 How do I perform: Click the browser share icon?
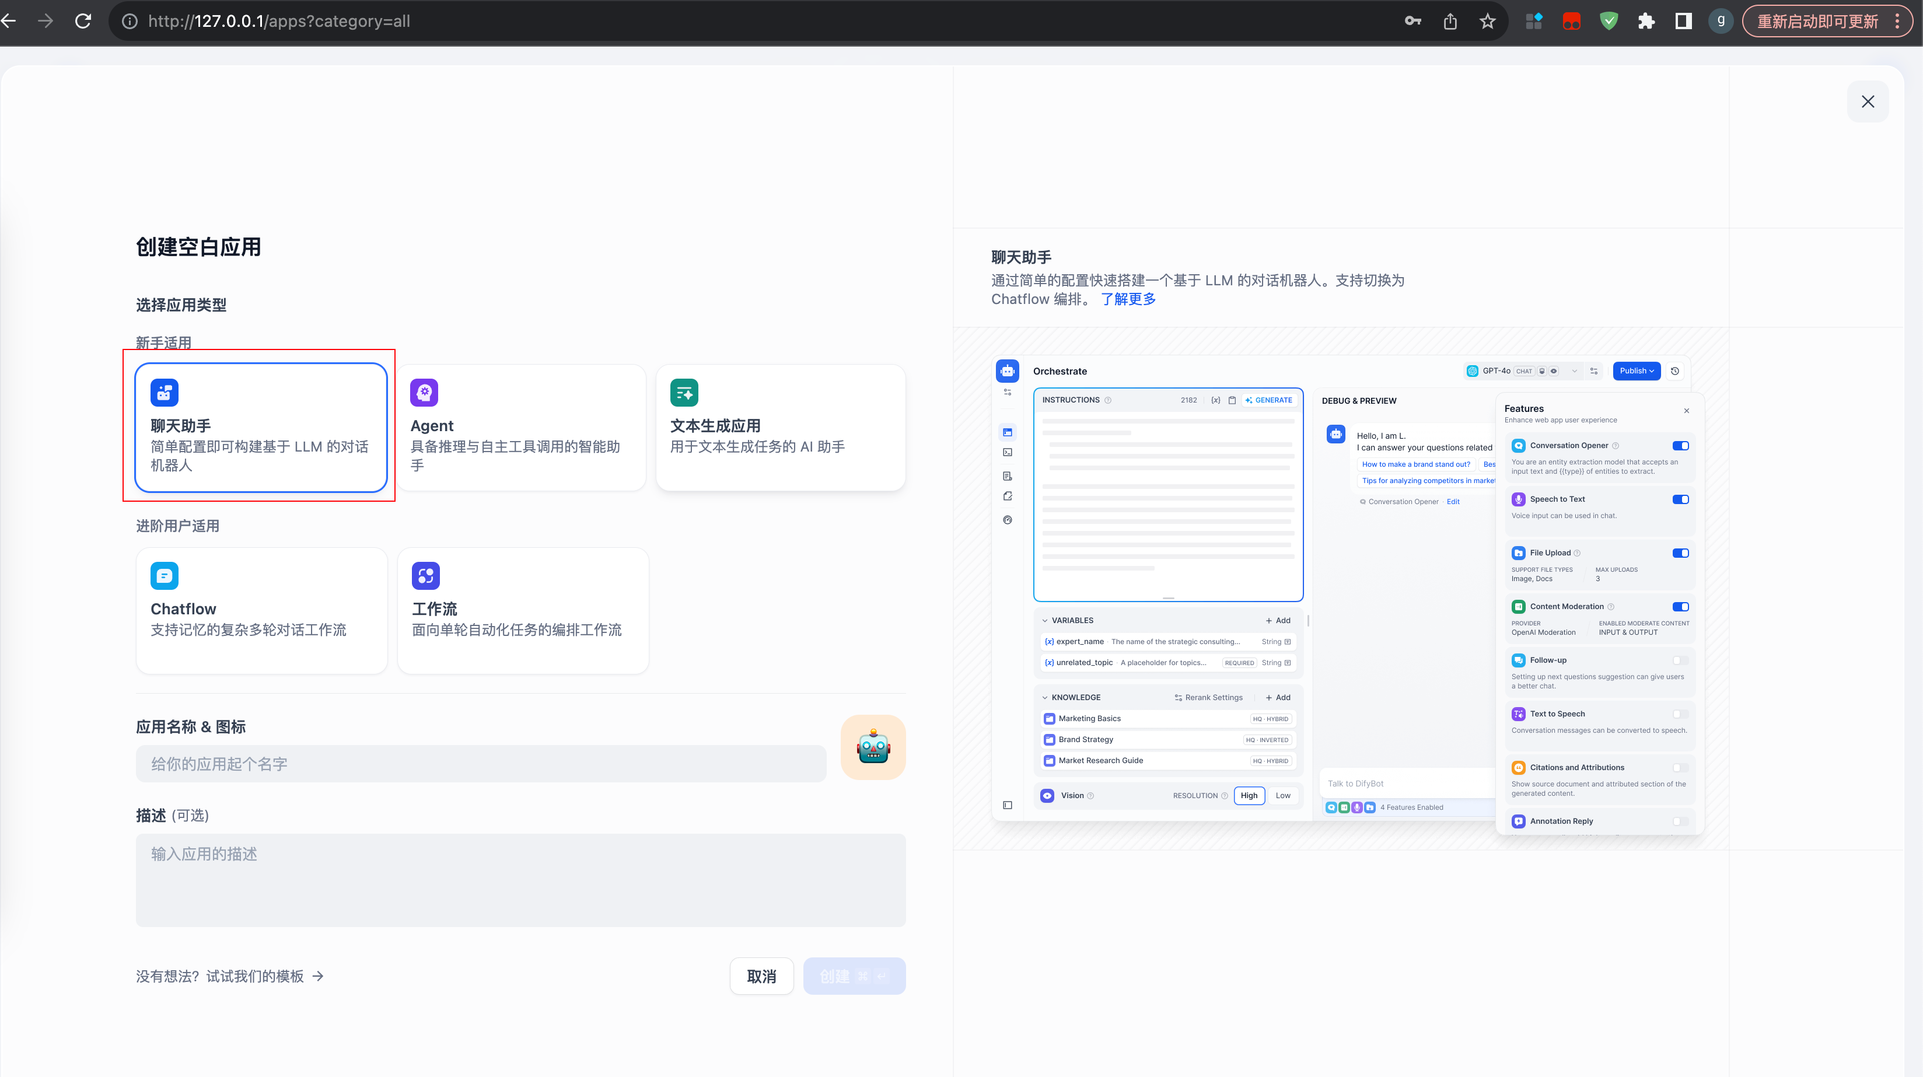click(x=1450, y=22)
